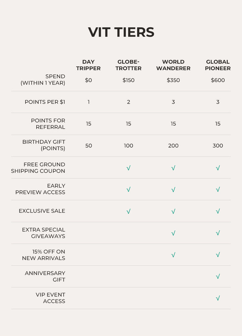
Task: Click Global Pioneer exclusive sale checkmark
Action: pyautogui.click(x=218, y=211)
